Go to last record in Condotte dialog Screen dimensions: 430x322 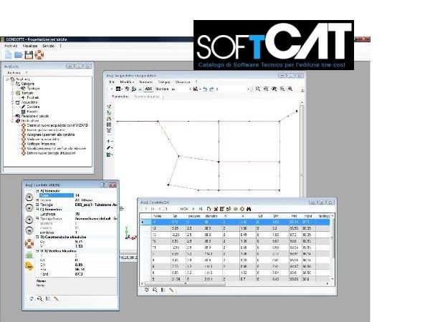pos(29,230)
